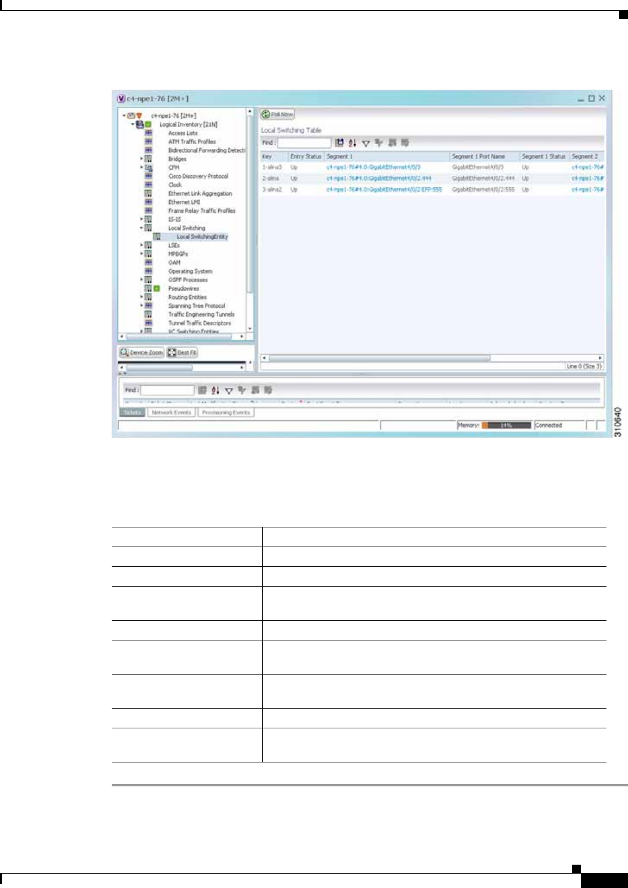
Task: Open Segment 1 link ending GigabitEthernet4/0/3
Action: point(373,167)
